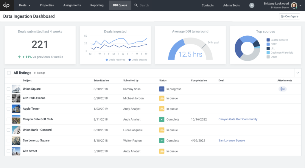Open the Reporting tab
The image size is (305, 168).
click(x=97, y=5)
